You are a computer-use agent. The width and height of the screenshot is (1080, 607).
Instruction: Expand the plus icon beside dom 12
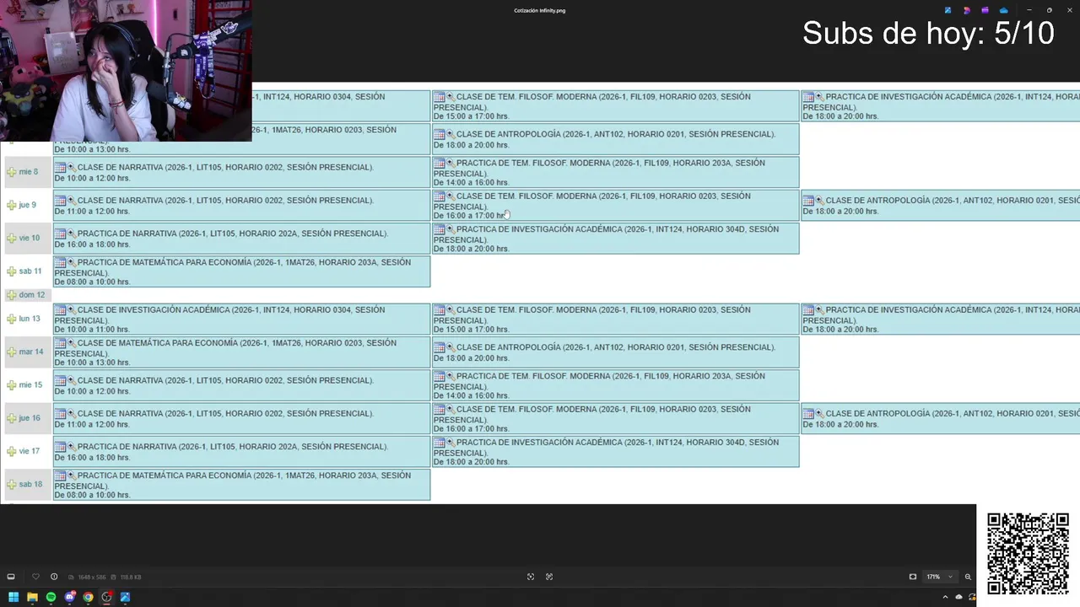coord(12,295)
